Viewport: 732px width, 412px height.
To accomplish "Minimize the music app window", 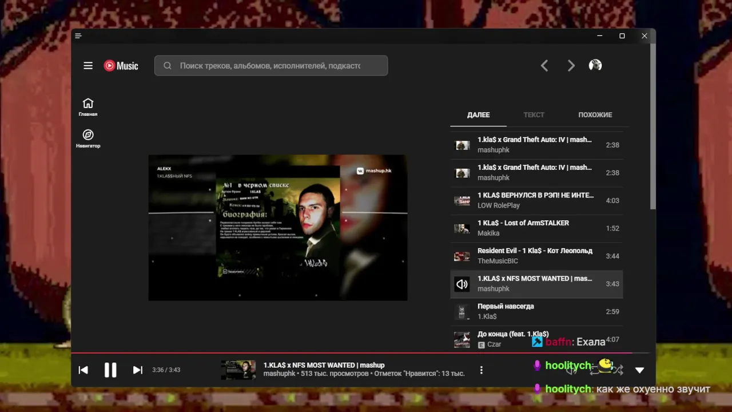I will coord(600,36).
